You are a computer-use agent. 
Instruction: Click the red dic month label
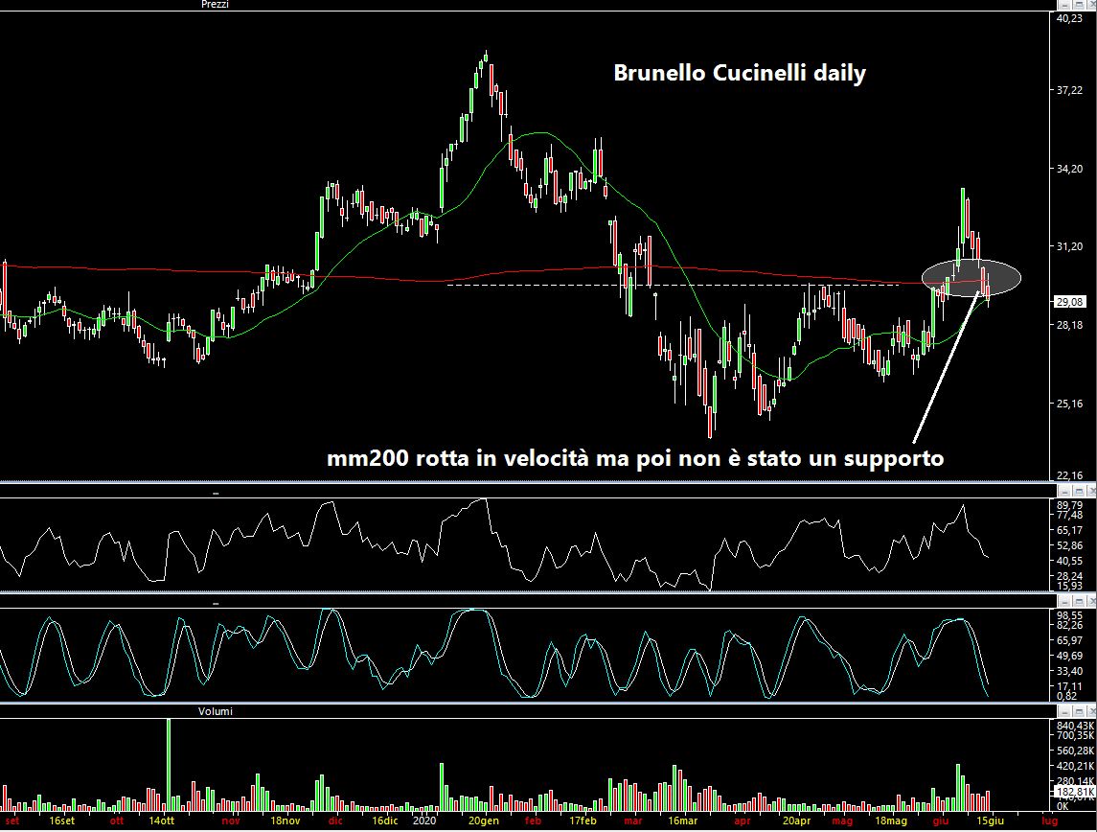coord(335,820)
